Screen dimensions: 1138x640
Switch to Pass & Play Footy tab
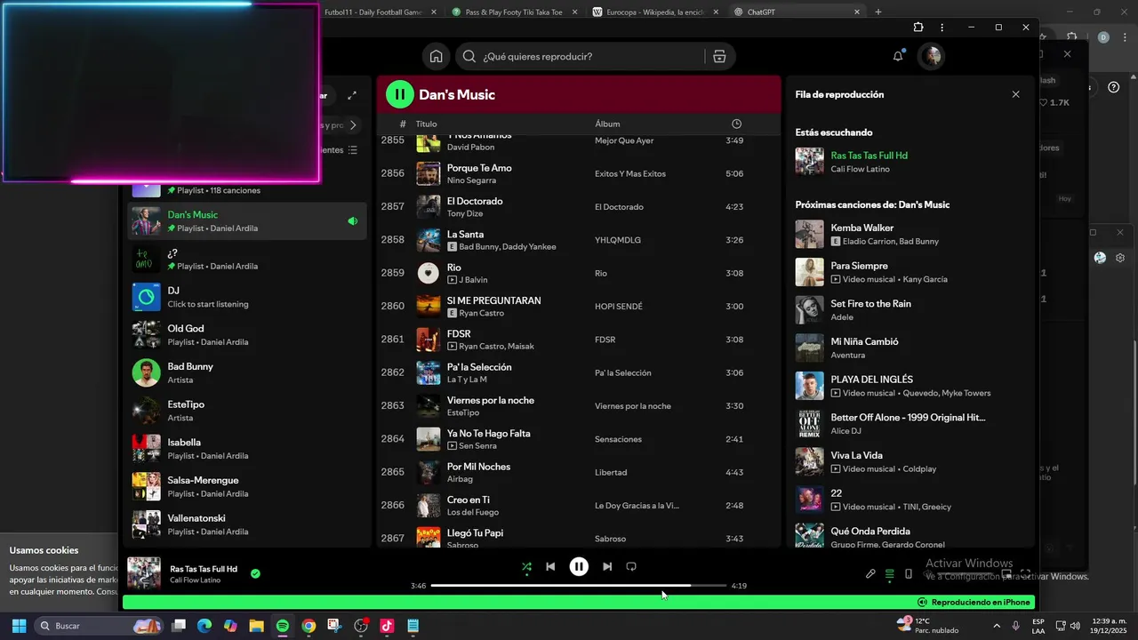pyautogui.click(x=514, y=12)
